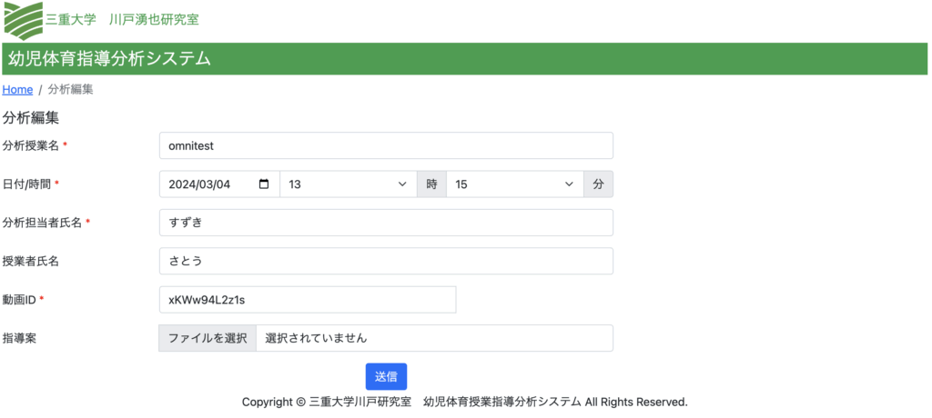Click the 時 unit label addon
Screen dimensions: 932x418
pos(431,184)
